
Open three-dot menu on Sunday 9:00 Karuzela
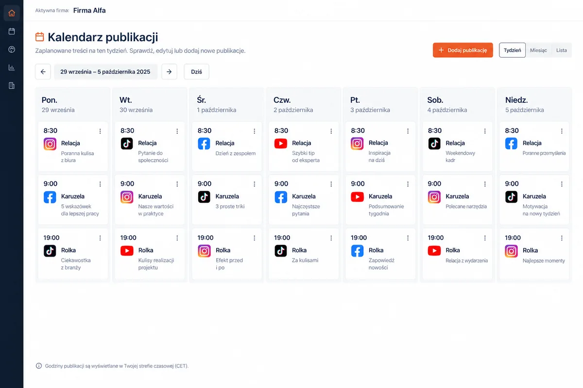562,184
